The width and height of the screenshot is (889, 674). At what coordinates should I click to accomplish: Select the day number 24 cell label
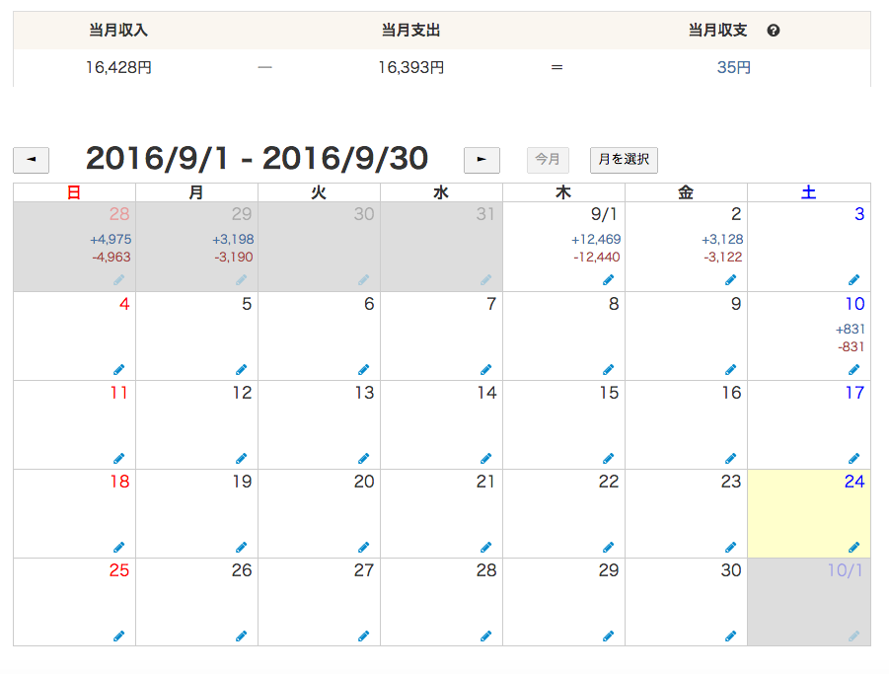click(x=854, y=482)
